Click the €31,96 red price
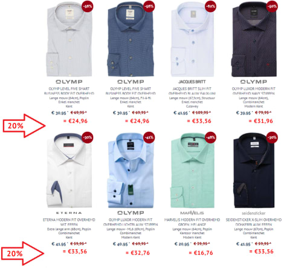Screen dimensions: 287x268 click(x=261, y=121)
